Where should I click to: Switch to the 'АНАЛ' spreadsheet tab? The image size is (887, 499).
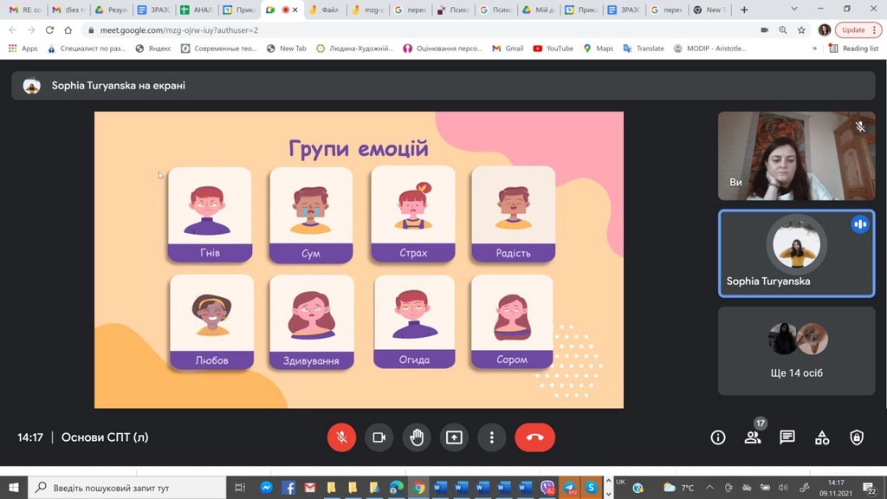click(196, 10)
